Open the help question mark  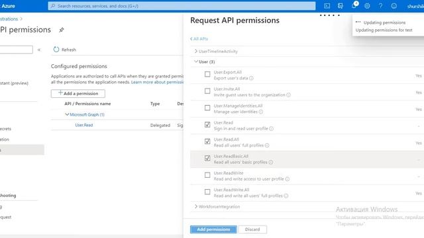click(x=380, y=6)
